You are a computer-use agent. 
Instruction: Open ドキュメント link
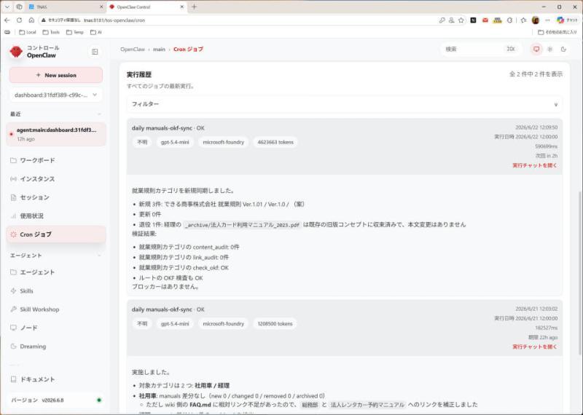click(56, 379)
